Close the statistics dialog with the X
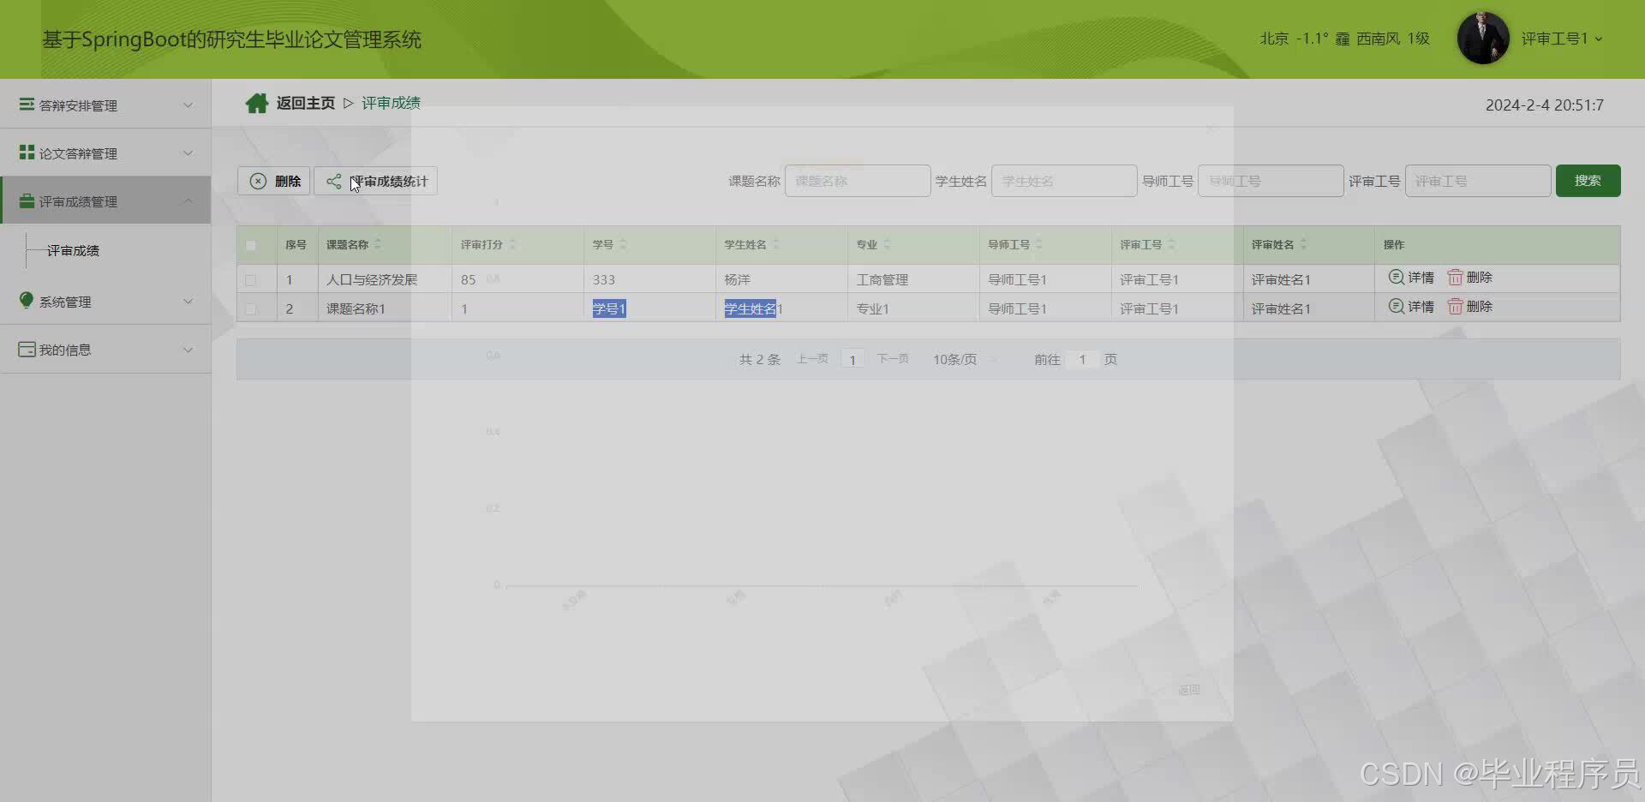Image resolution: width=1645 pixels, height=802 pixels. [1211, 129]
